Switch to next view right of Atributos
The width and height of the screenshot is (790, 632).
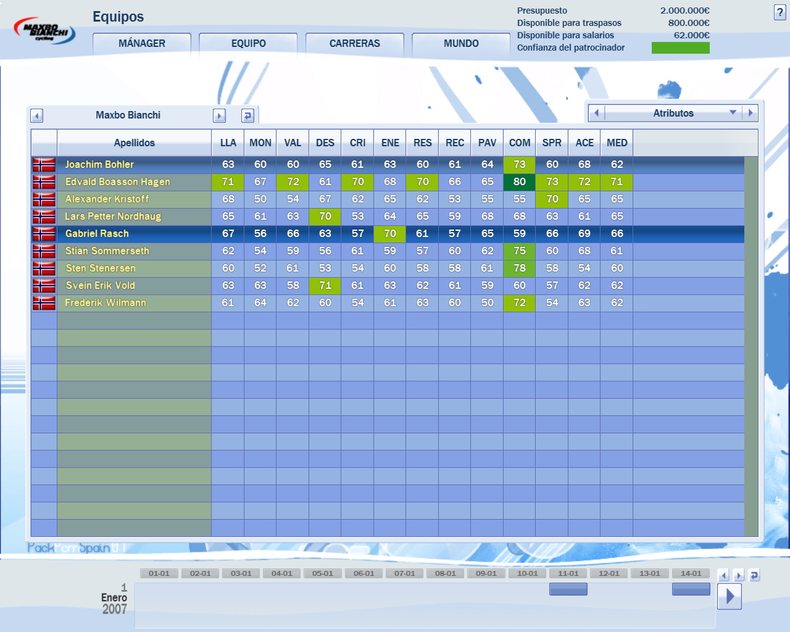[x=750, y=113]
